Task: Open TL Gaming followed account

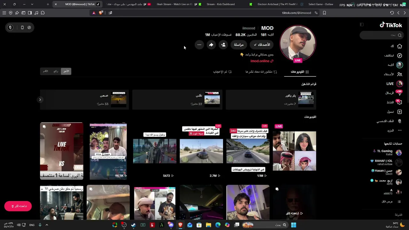Action: (387, 152)
